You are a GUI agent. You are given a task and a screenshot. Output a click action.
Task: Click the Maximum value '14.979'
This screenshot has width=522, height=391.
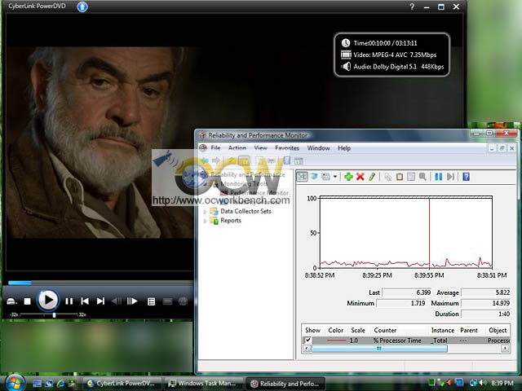[486, 303]
